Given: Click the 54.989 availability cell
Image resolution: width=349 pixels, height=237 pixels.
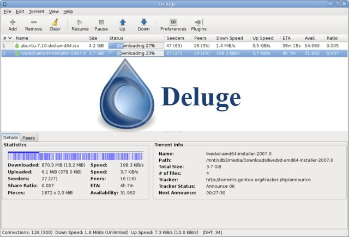Looking at the screenshot, I should click(312, 46).
